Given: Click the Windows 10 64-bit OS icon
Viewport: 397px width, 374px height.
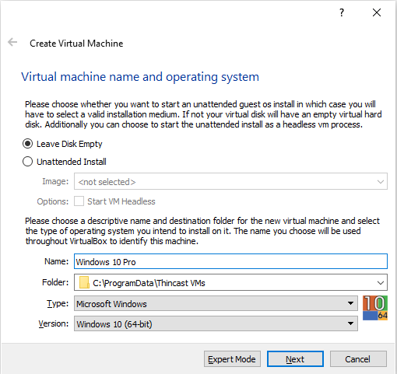Looking at the screenshot, I should coord(375,308).
